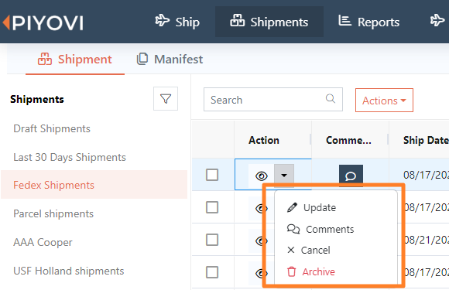
Task: Toggle the row action dropdown arrow
Action: [x=284, y=176]
